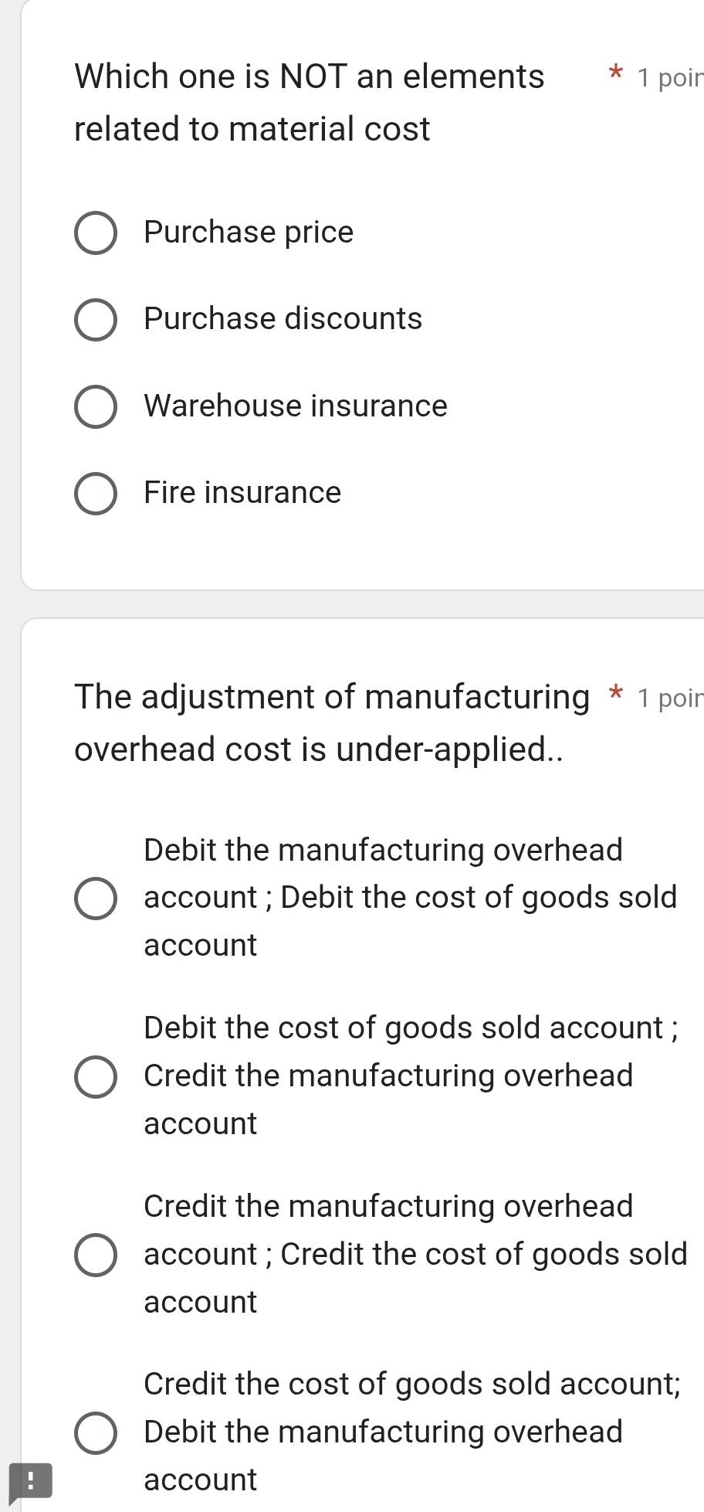Viewport: 704px width, 1512px height.
Task: Choose radio for Debit cost of goods sold; Credit overhead
Action: (x=96, y=1076)
